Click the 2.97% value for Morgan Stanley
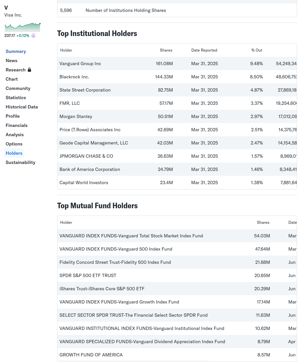The width and height of the screenshot is (301, 364). coord(257,116)
